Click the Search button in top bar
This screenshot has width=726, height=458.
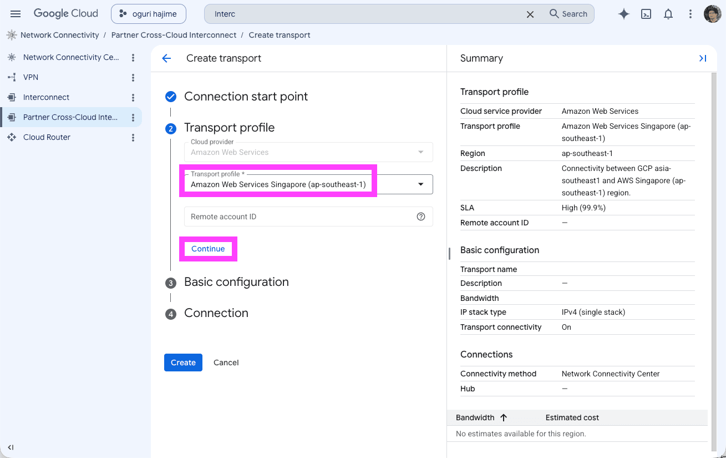pos(568,14)
